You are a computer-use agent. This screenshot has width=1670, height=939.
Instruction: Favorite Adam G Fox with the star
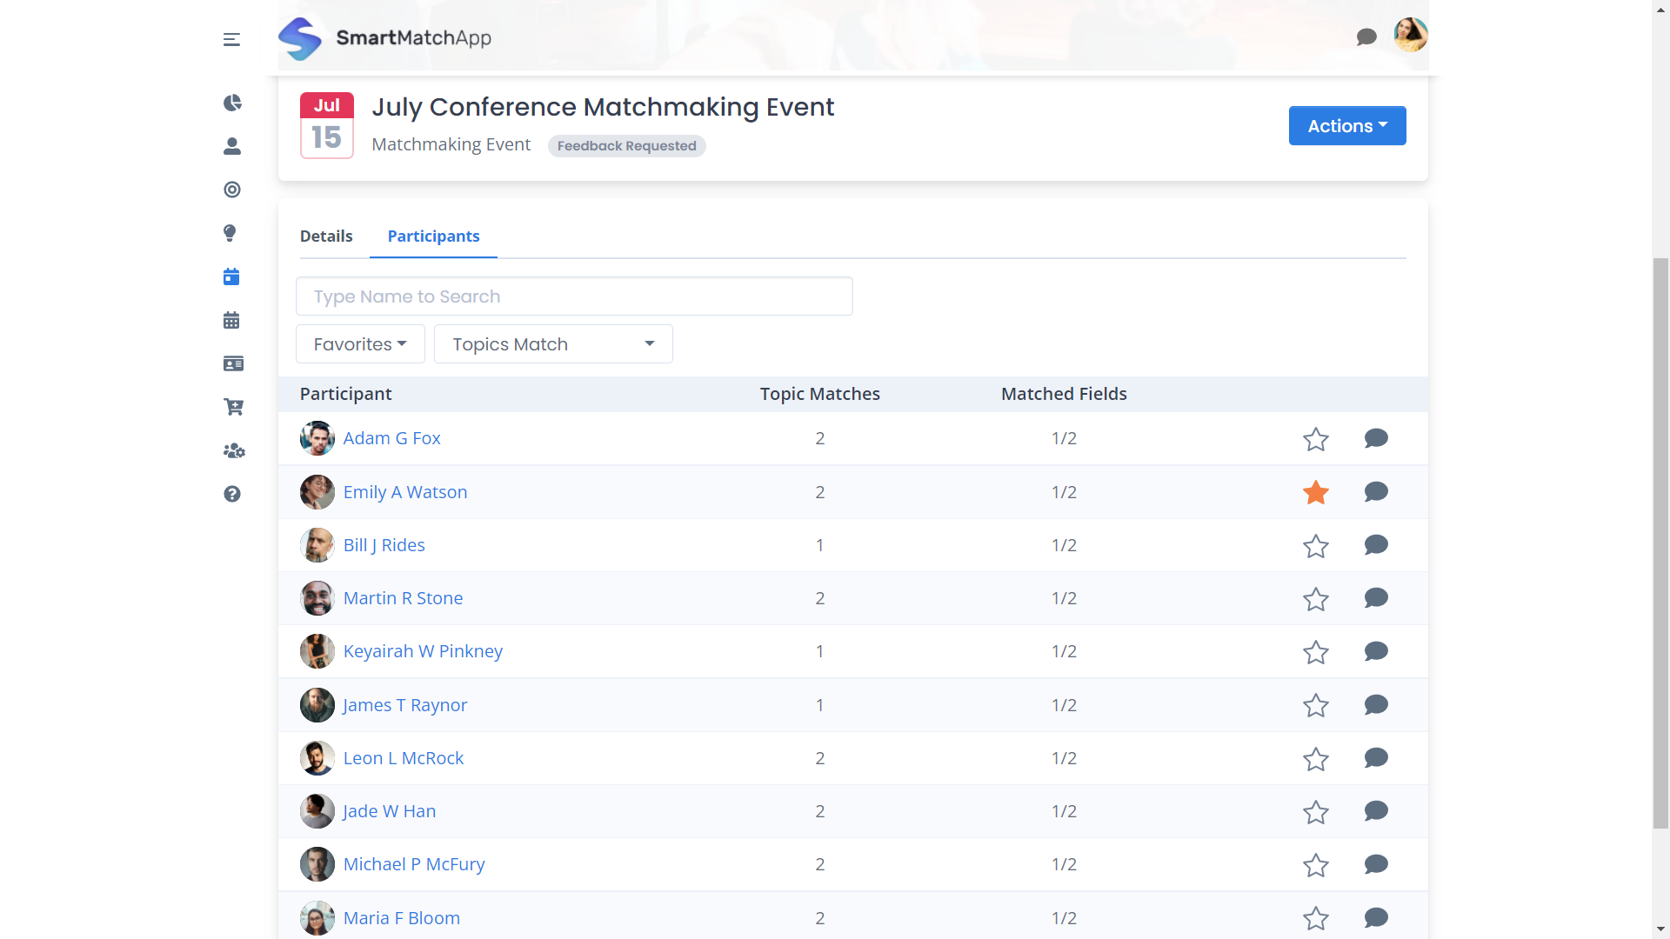[1315, 439]
